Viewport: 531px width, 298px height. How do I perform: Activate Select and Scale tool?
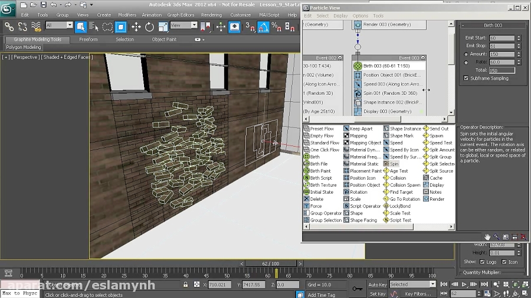tap(163, 27)
